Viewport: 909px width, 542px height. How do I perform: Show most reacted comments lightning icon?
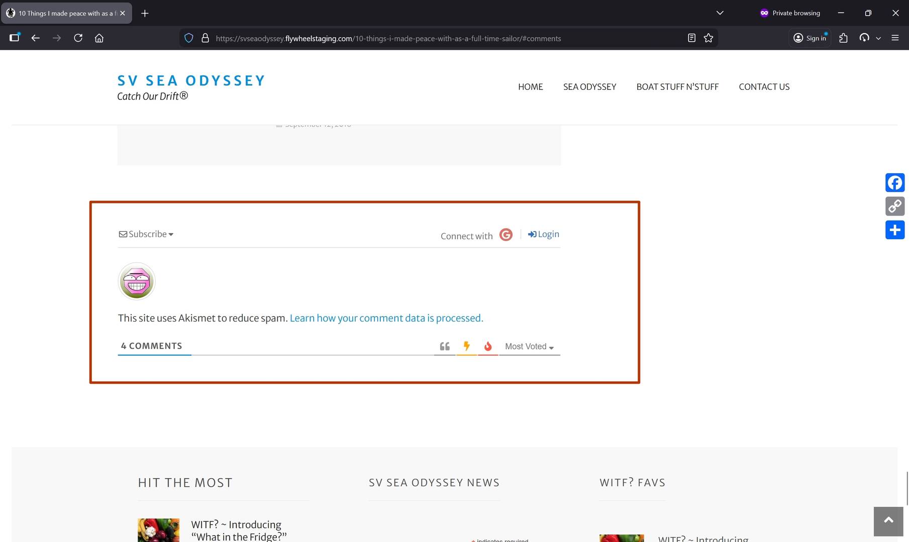click(x=466, y=346)
